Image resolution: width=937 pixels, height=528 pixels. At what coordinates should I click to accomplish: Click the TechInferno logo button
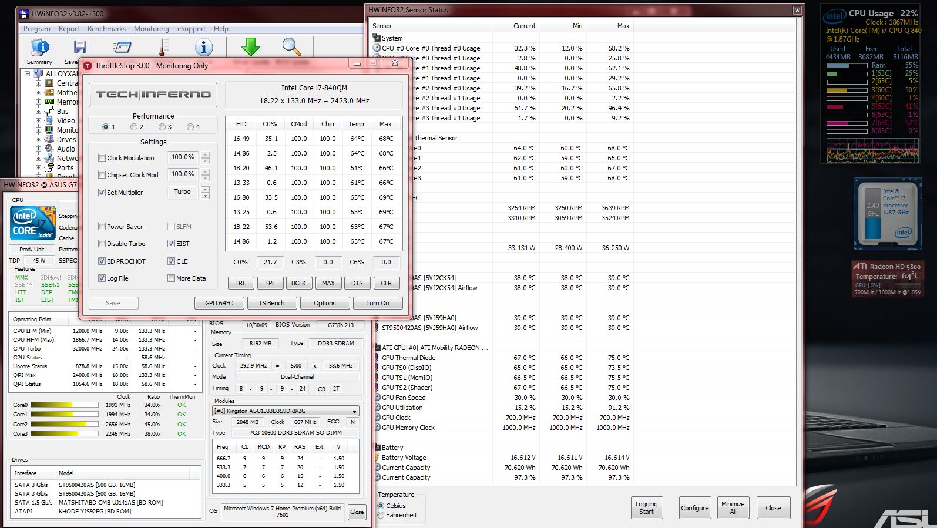(x=153, y=95)
